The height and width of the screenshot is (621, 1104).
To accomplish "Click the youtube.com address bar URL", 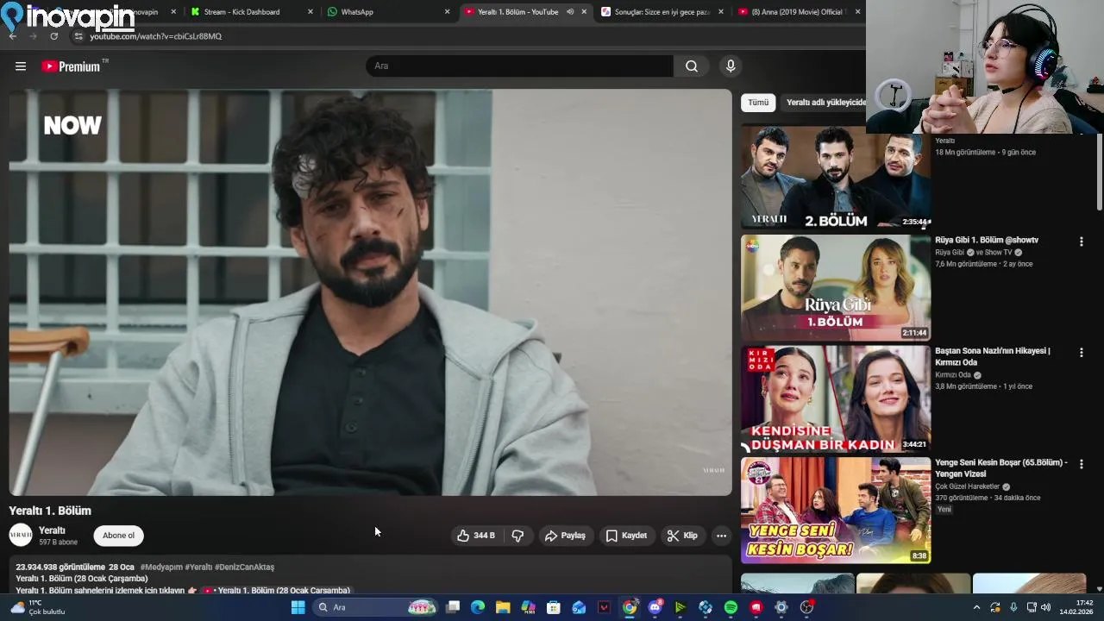I will pos(156,36).
